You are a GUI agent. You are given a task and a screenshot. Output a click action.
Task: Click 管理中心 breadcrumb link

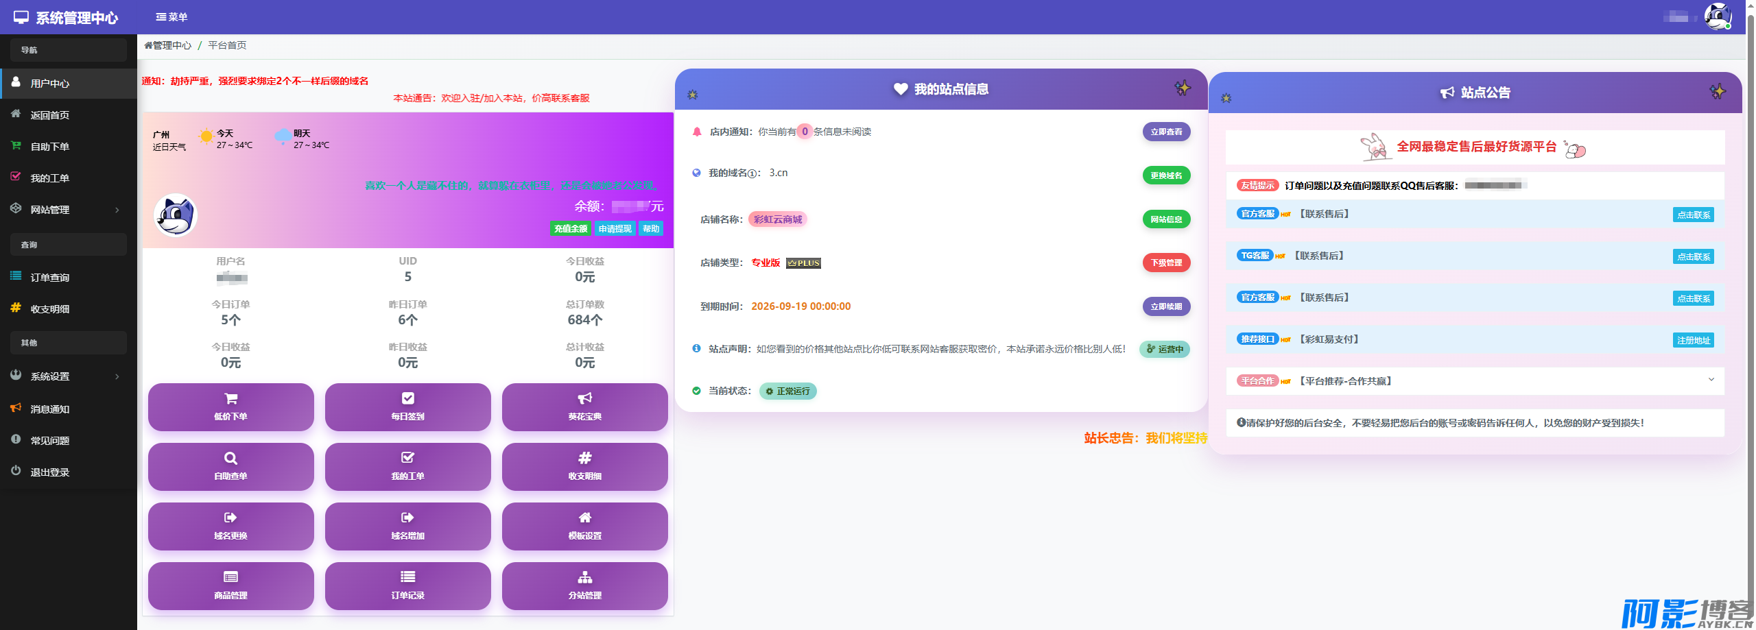coord(171,45)
